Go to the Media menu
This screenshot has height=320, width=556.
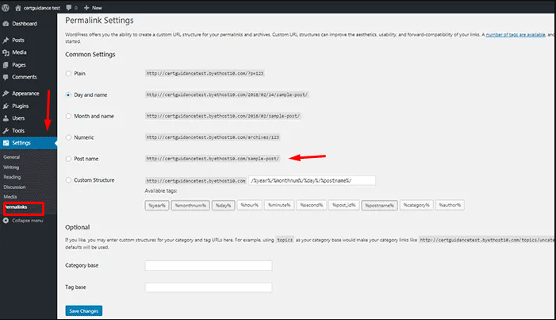coord(19,52)
